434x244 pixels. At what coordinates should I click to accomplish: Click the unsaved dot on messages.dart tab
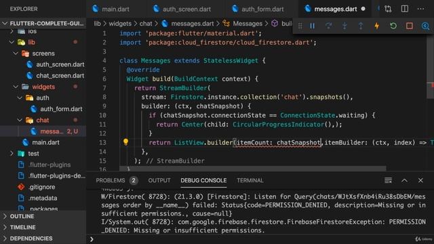tap(363, 9)
